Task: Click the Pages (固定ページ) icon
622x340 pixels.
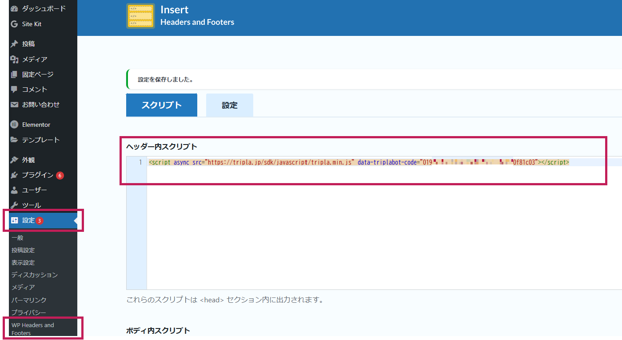Action: pyautogui.click(x=14, y=74)
